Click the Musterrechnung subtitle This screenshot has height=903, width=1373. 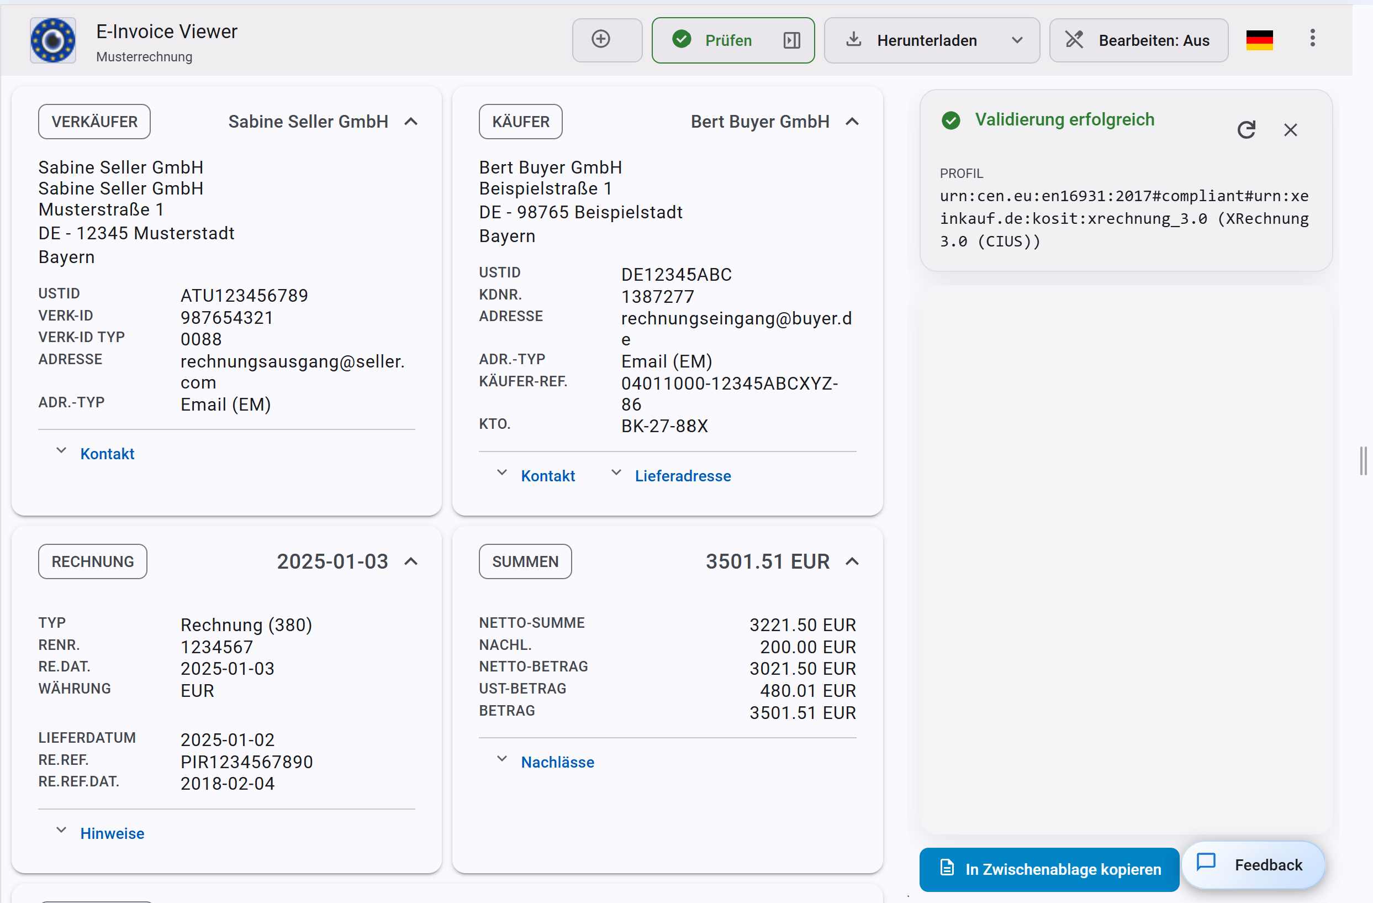coord(144,56)
